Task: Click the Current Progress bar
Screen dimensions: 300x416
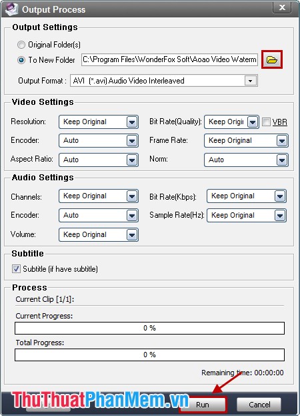Action: pos(149,328)
